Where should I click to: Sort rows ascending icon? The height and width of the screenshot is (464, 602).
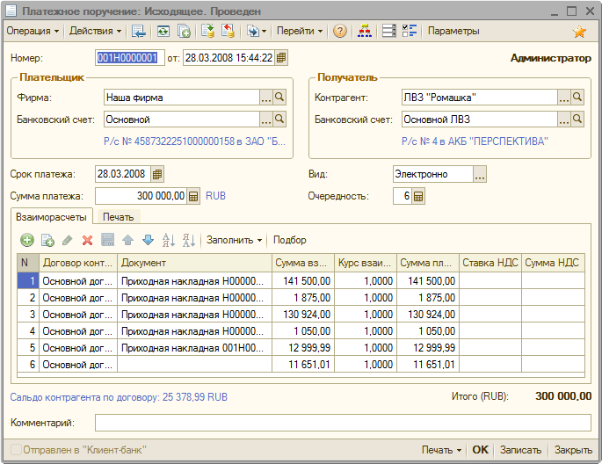point(169,240)
